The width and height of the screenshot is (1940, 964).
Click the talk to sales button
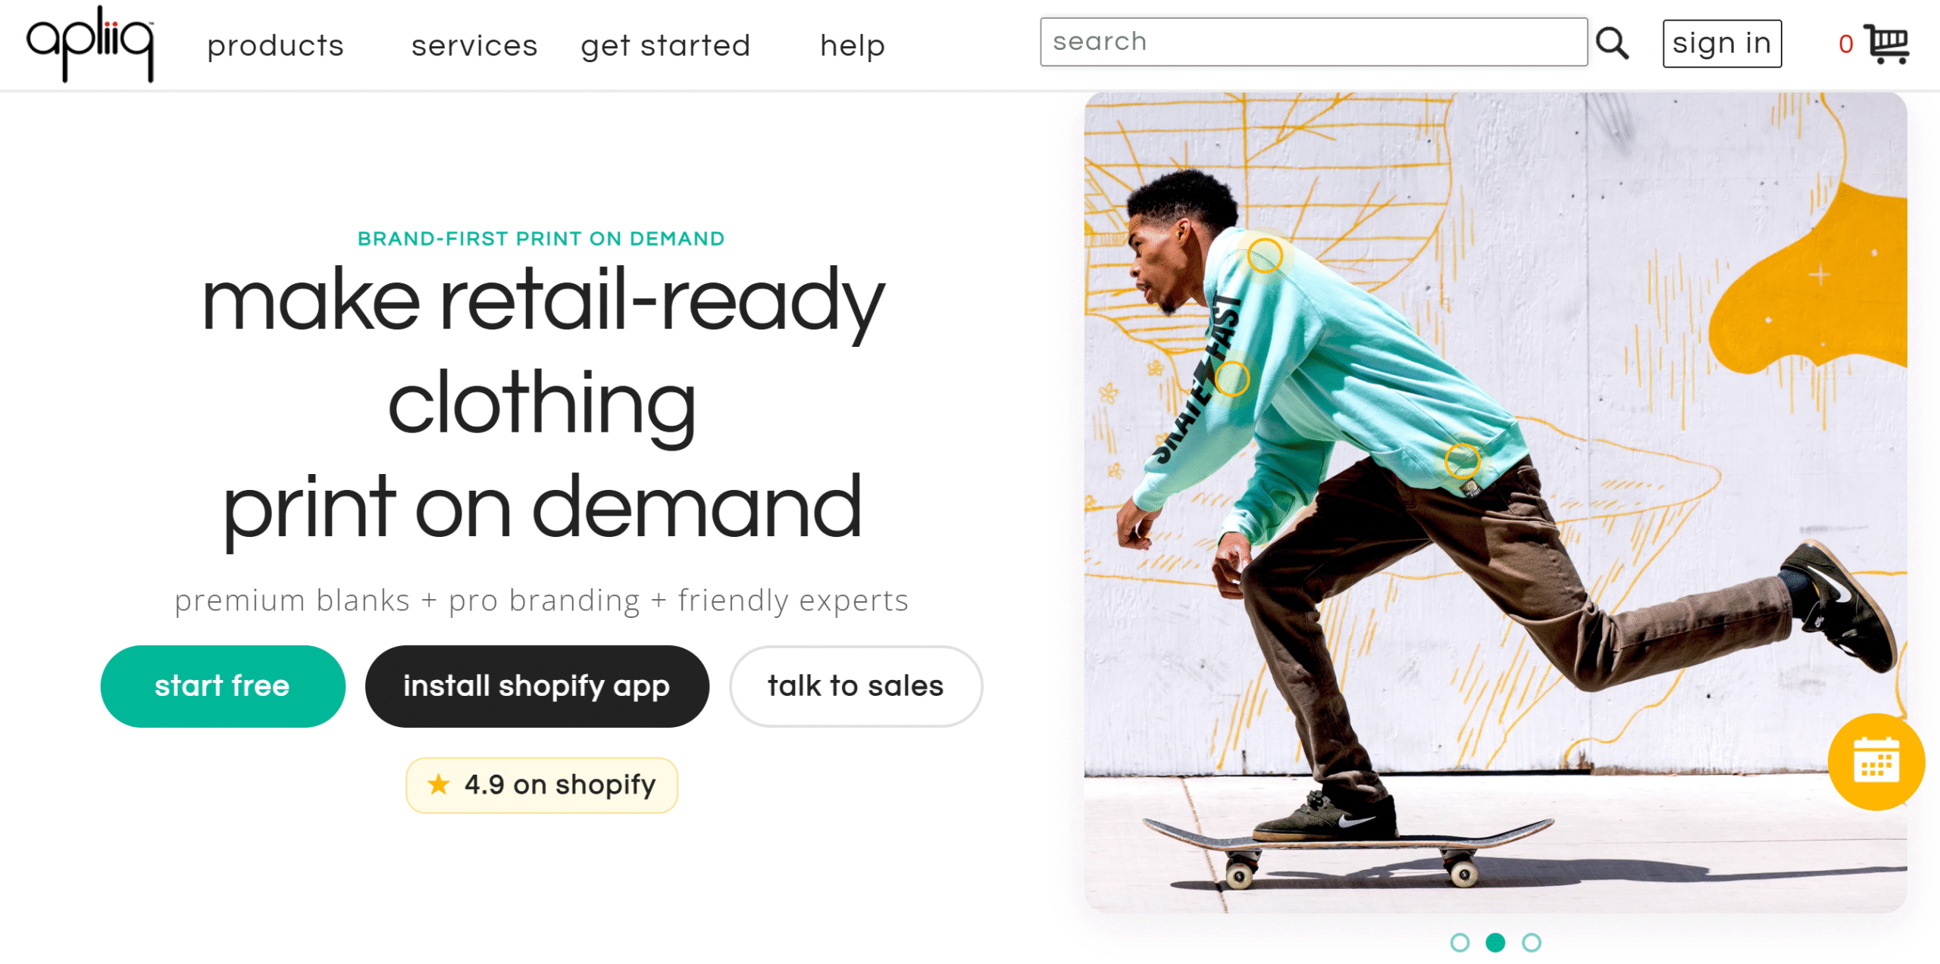point(856,686)
